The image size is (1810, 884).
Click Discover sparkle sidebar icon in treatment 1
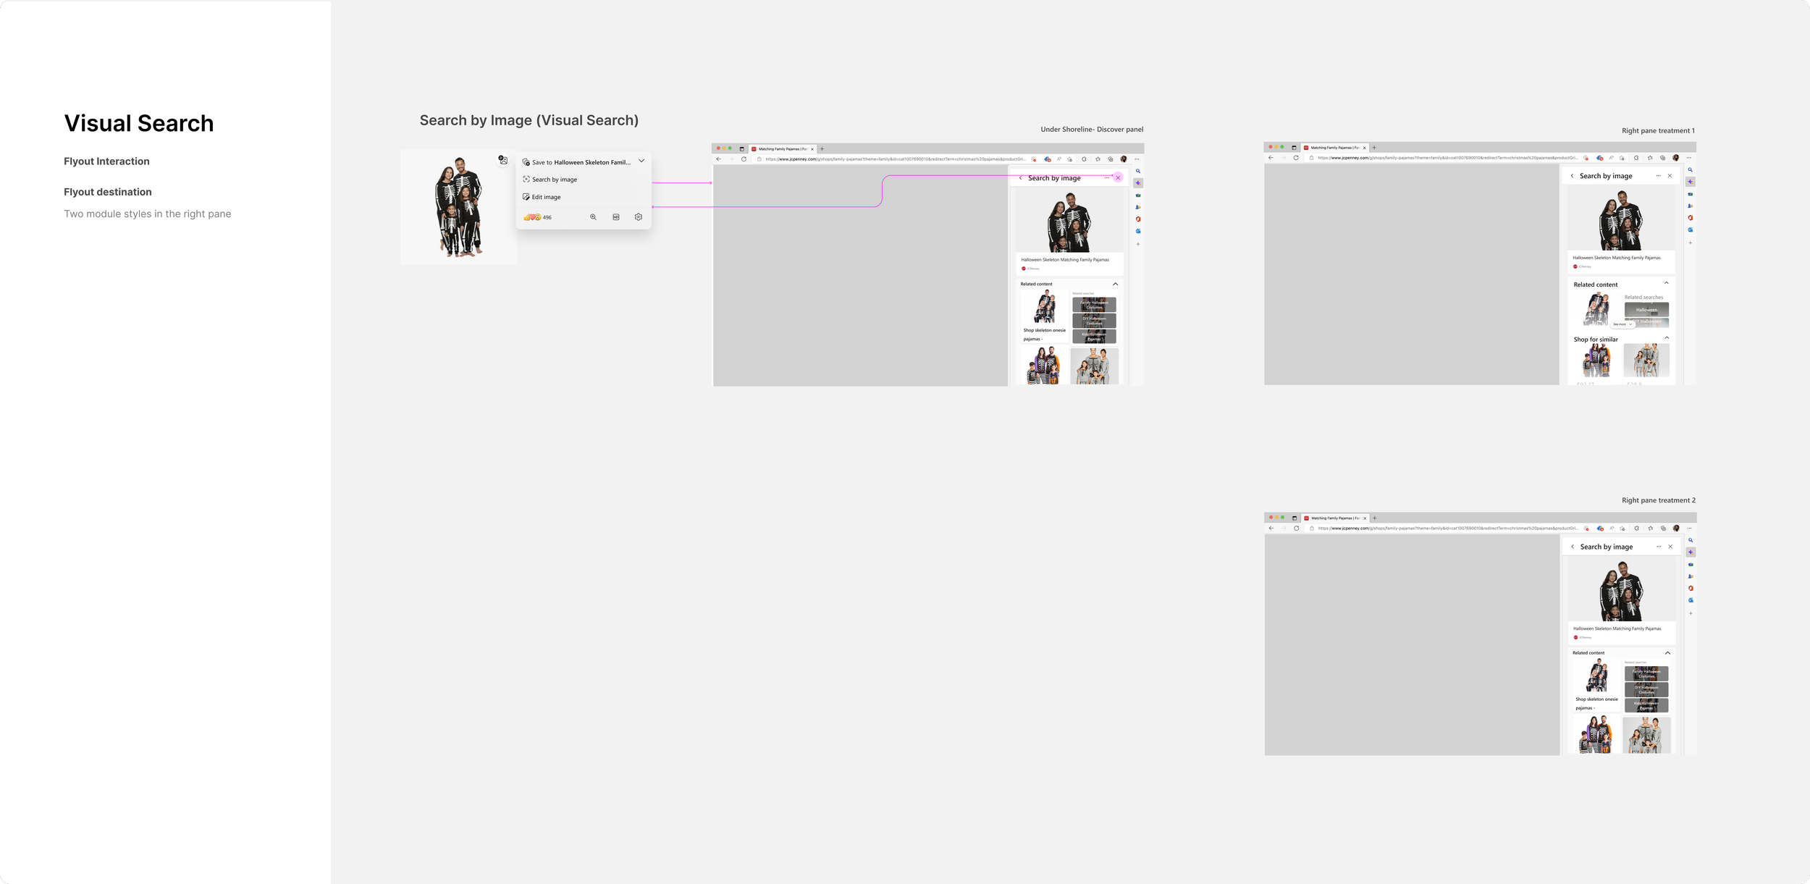(1691, 182)
